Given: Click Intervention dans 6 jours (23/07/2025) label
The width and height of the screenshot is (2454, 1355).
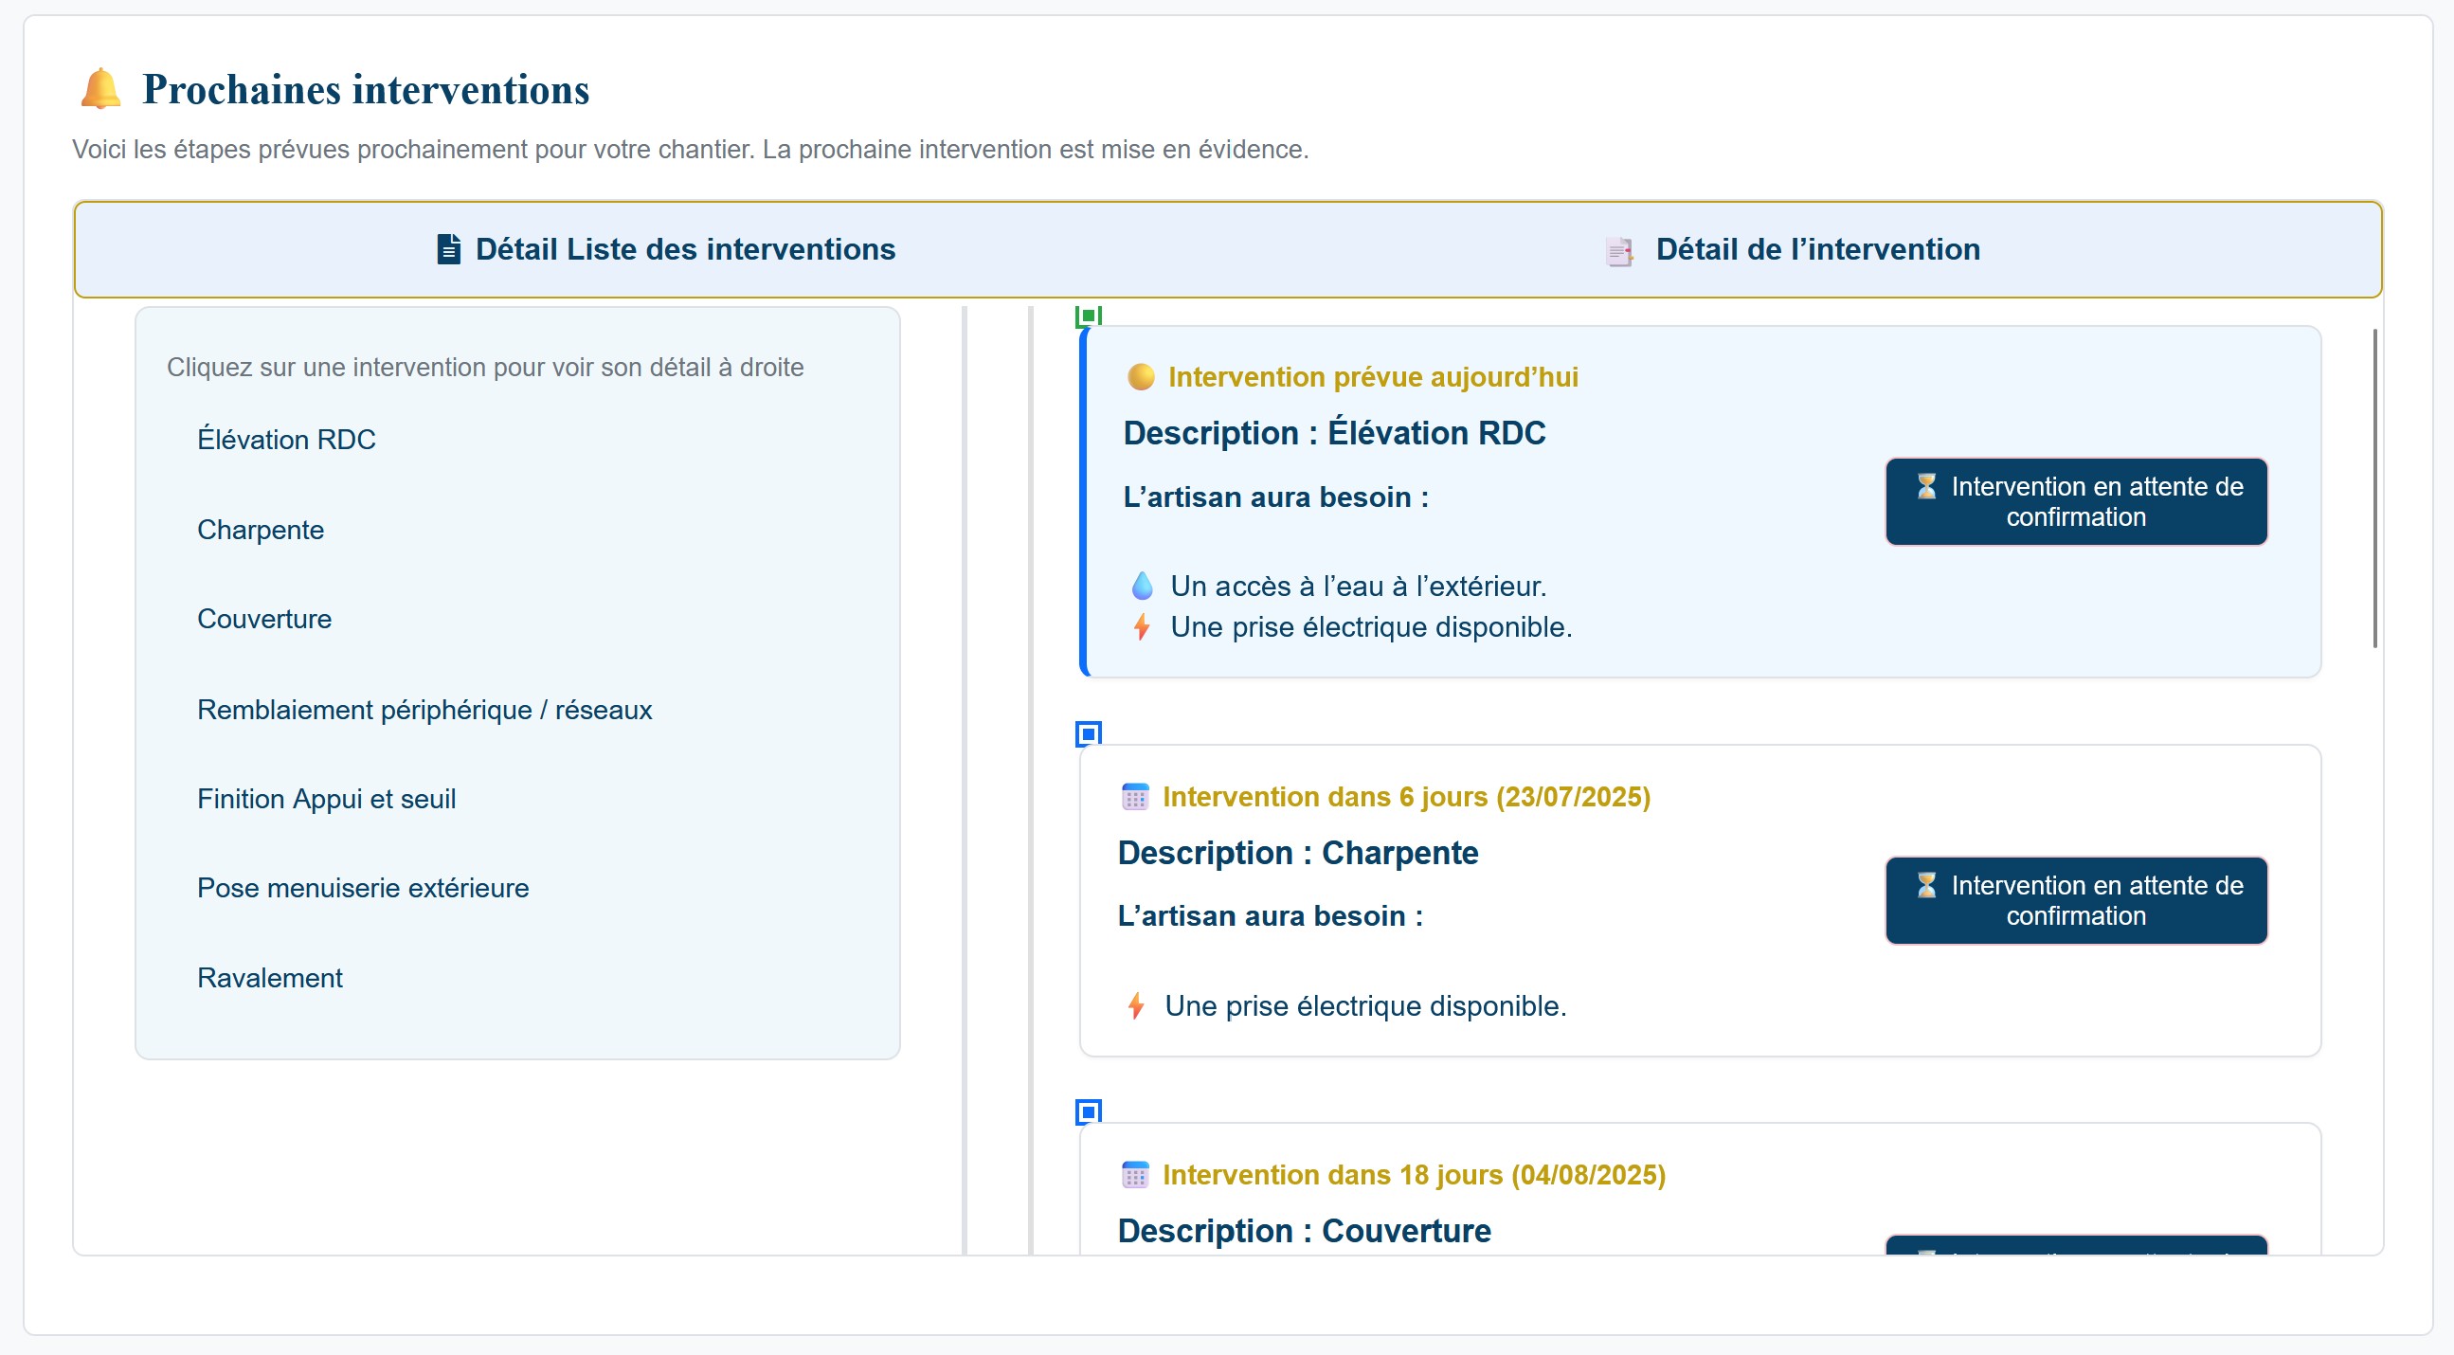Looking at the screenshot, I should [1406, 797].
